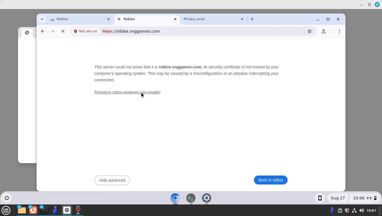Stop loading the current page
Viewport: 382px width, 216px height.
pyautogui.click(x=63, y=31)
